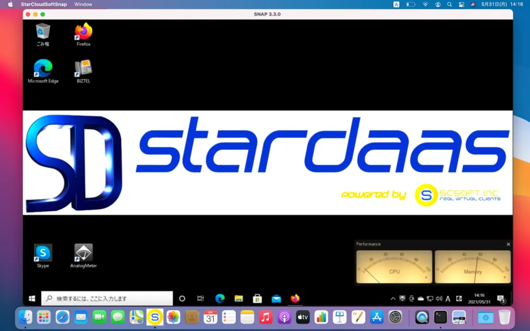The height and width of the screenshot is (331, 530).
Task: Open Microsoft Store from the taskbar
Action: click(x=258, y=298)
